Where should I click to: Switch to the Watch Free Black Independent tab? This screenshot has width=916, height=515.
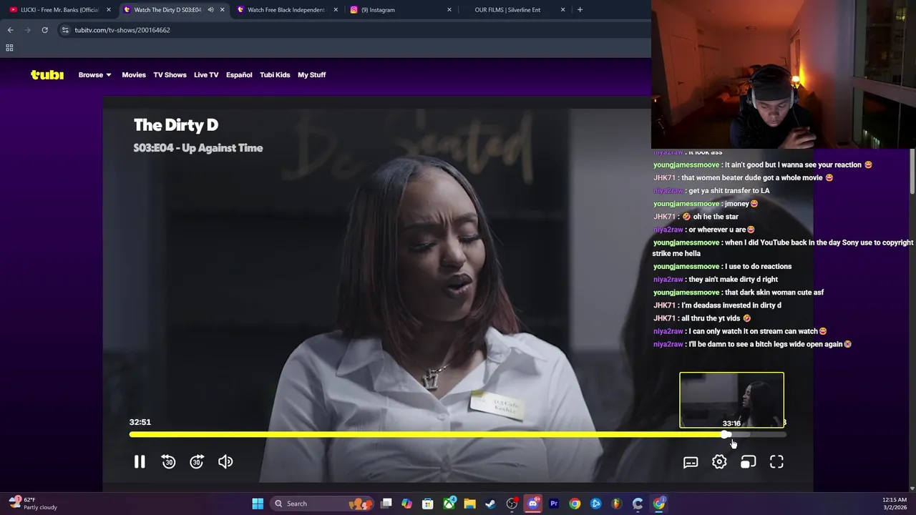pos(286,10)
